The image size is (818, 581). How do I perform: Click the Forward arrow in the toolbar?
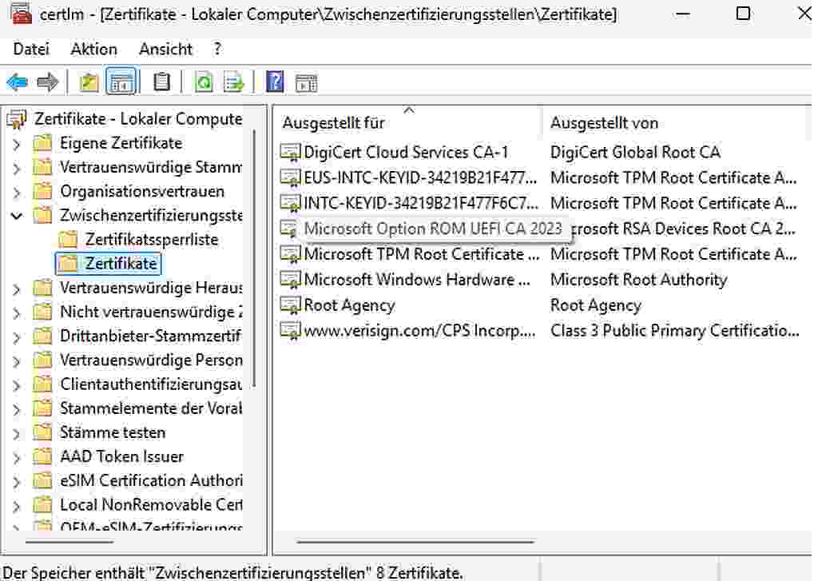pyautogui.click(x=48, y=82)
